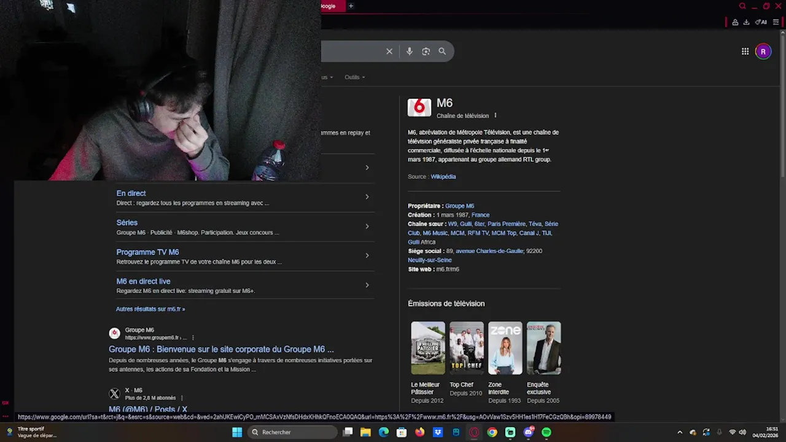Image resolution: width=786 pixels, height=442 pixels.
Task: Open the AI assistant in the browser toolbar
Action: pyautogui.click(x=761, y=22)
